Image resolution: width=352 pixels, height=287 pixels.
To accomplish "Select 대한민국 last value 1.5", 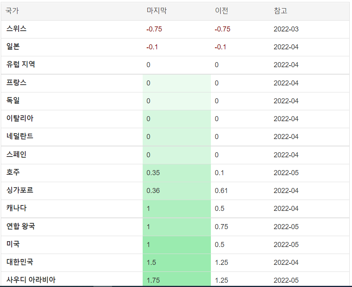I will tap(151, 263).
